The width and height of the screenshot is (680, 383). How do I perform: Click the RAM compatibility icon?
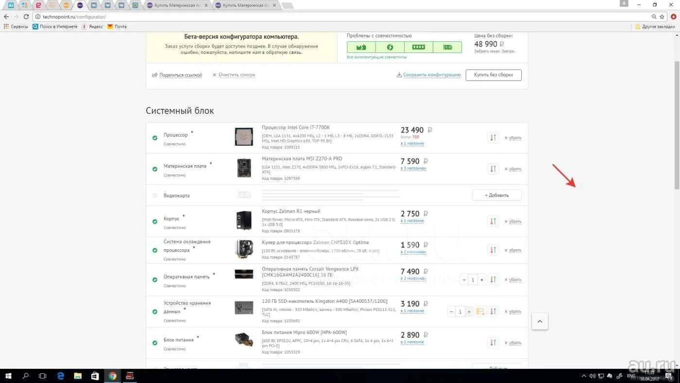pos(418,47)
